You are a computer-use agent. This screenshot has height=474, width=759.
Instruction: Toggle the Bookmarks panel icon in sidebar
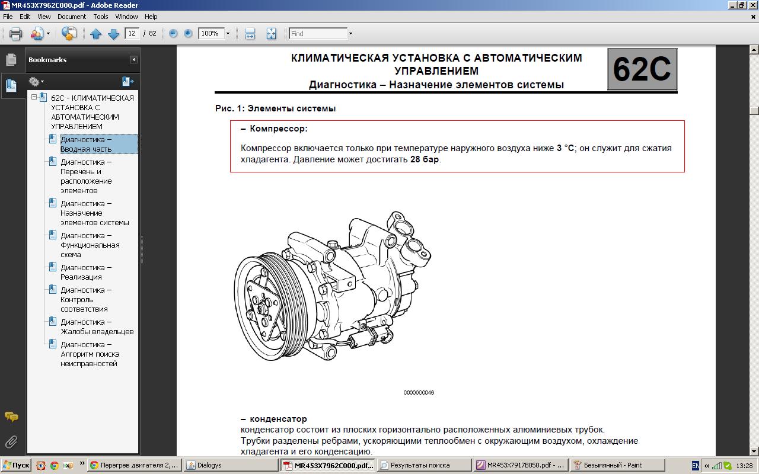tap(11, 85)
